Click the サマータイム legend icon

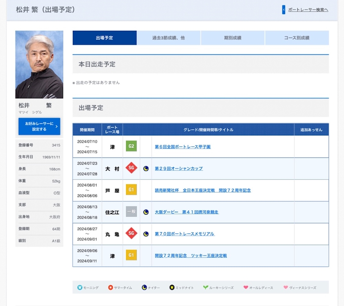click(111, 288)
